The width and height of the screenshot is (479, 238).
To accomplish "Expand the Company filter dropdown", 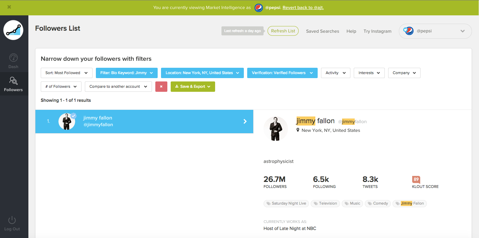I will pyautogui.click(x=404, y=73).
